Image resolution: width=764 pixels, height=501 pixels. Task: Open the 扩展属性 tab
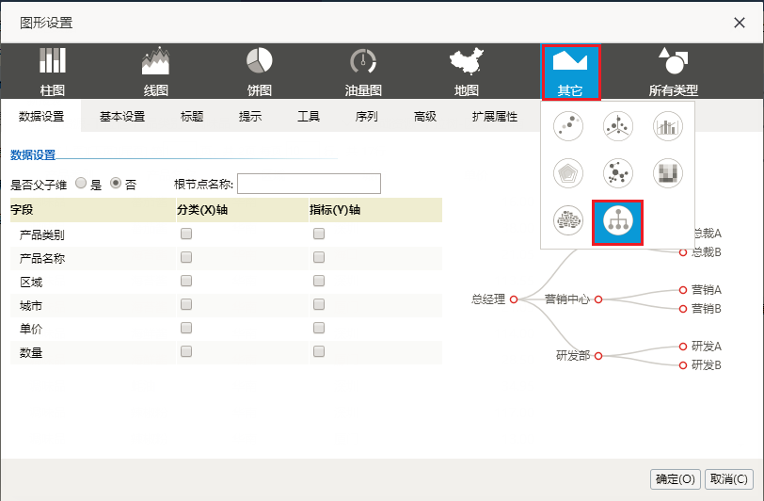tap(495, 116)
